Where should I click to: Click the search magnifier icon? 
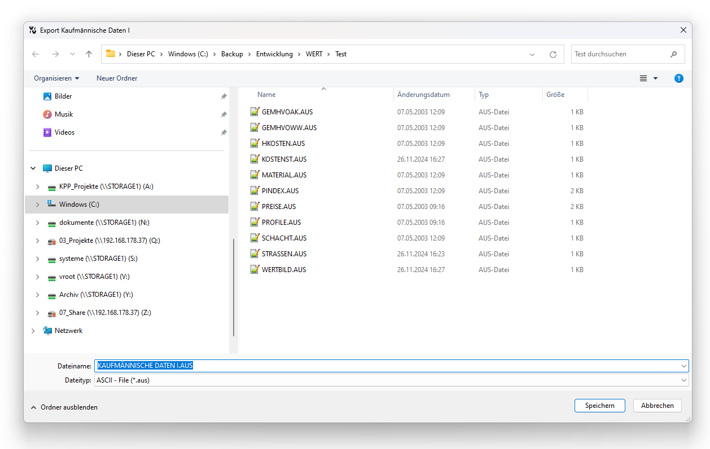tap(673, 55)
